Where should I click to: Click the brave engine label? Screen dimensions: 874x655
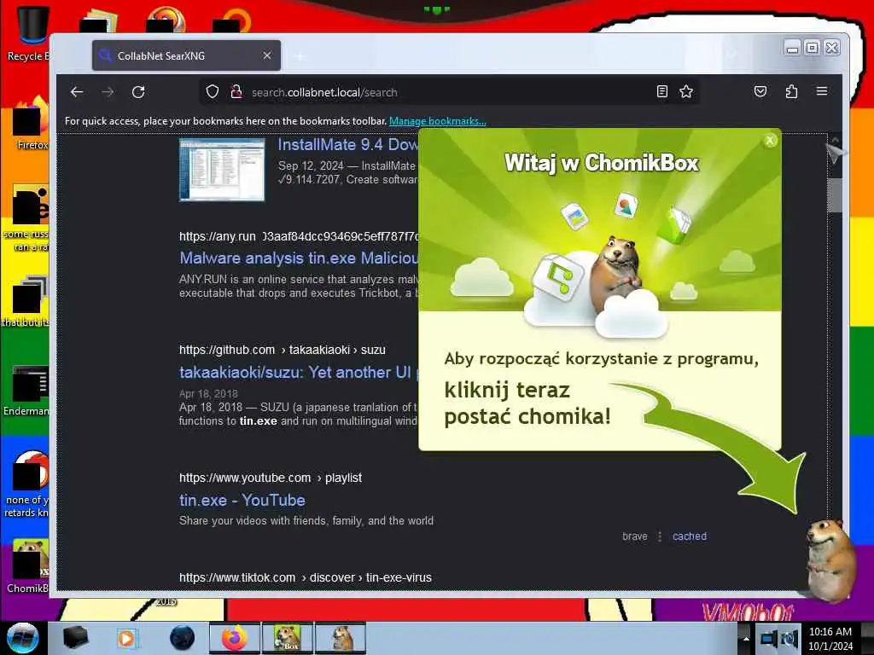[x=635, y=536]
